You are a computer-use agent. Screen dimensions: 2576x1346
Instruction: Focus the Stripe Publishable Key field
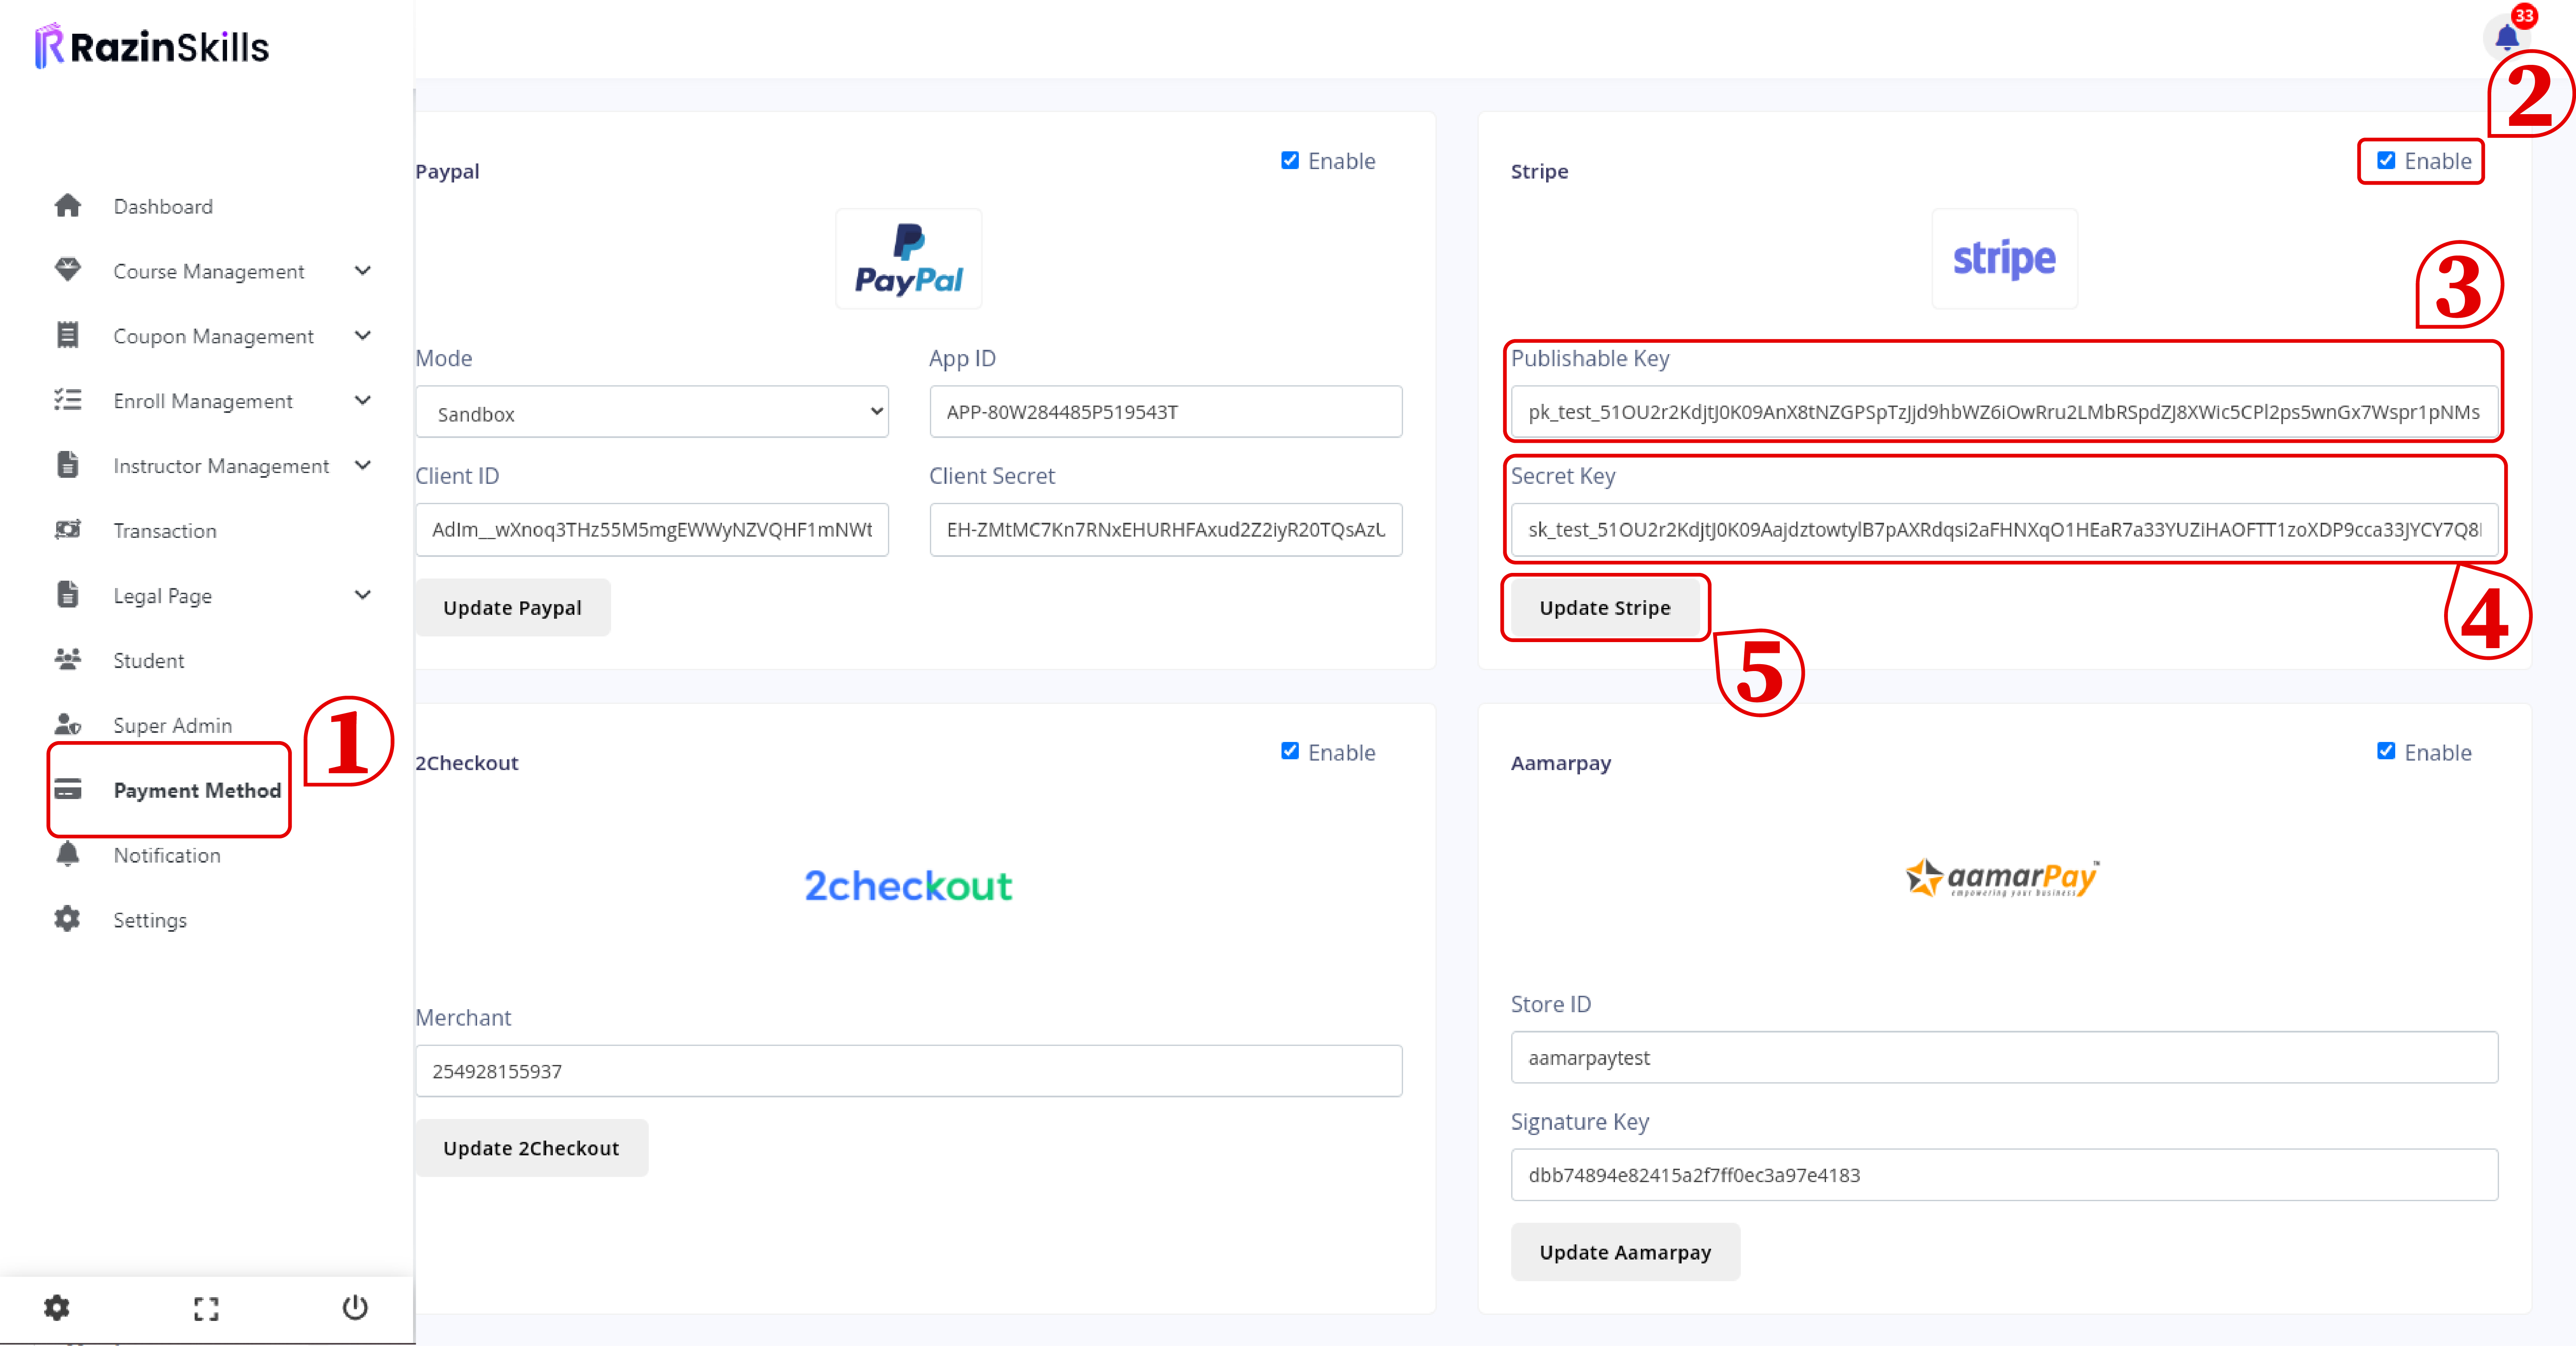pyautogui.click(x=2004, y=412)
